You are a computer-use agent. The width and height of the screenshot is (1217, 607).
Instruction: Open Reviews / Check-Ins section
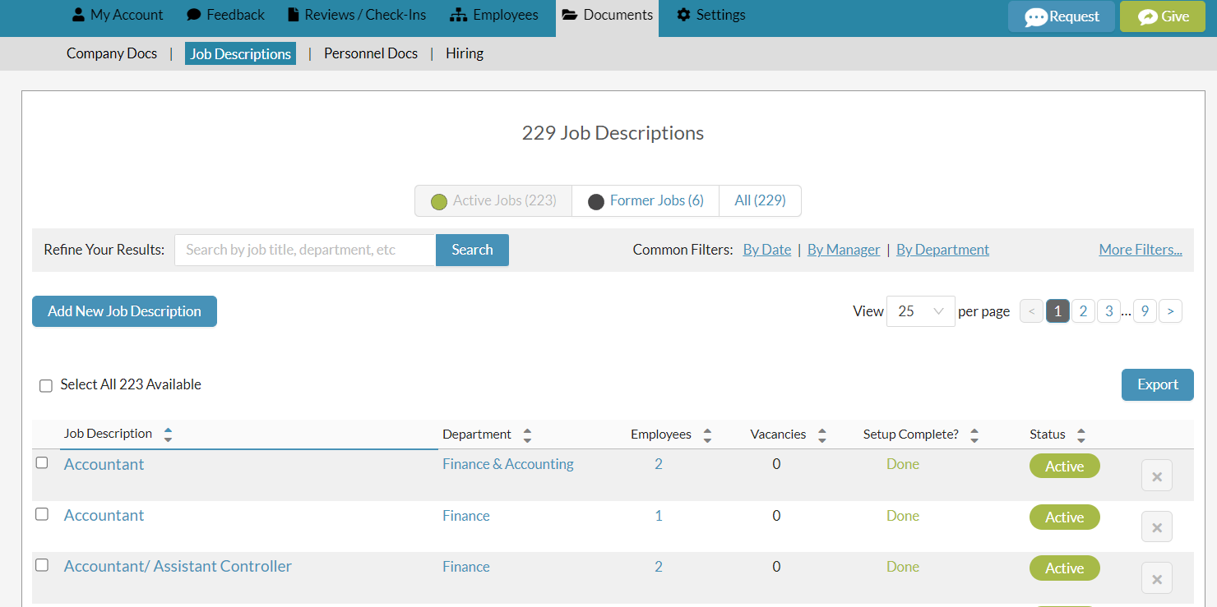pos(356,15)
